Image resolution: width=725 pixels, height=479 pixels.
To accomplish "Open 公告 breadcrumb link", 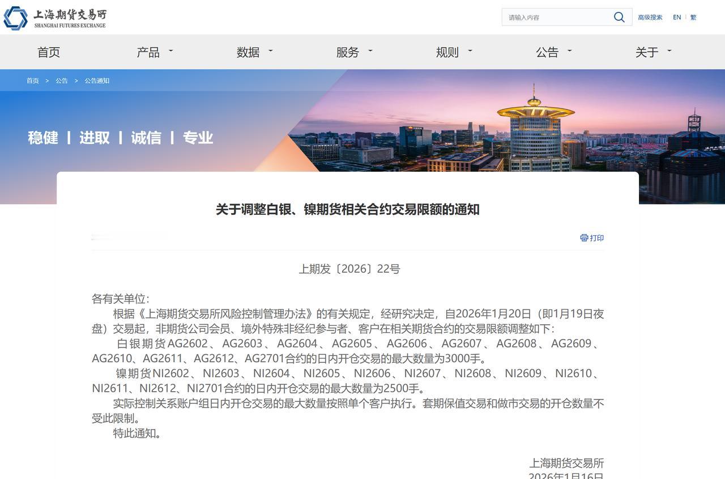I will point(62,80).
